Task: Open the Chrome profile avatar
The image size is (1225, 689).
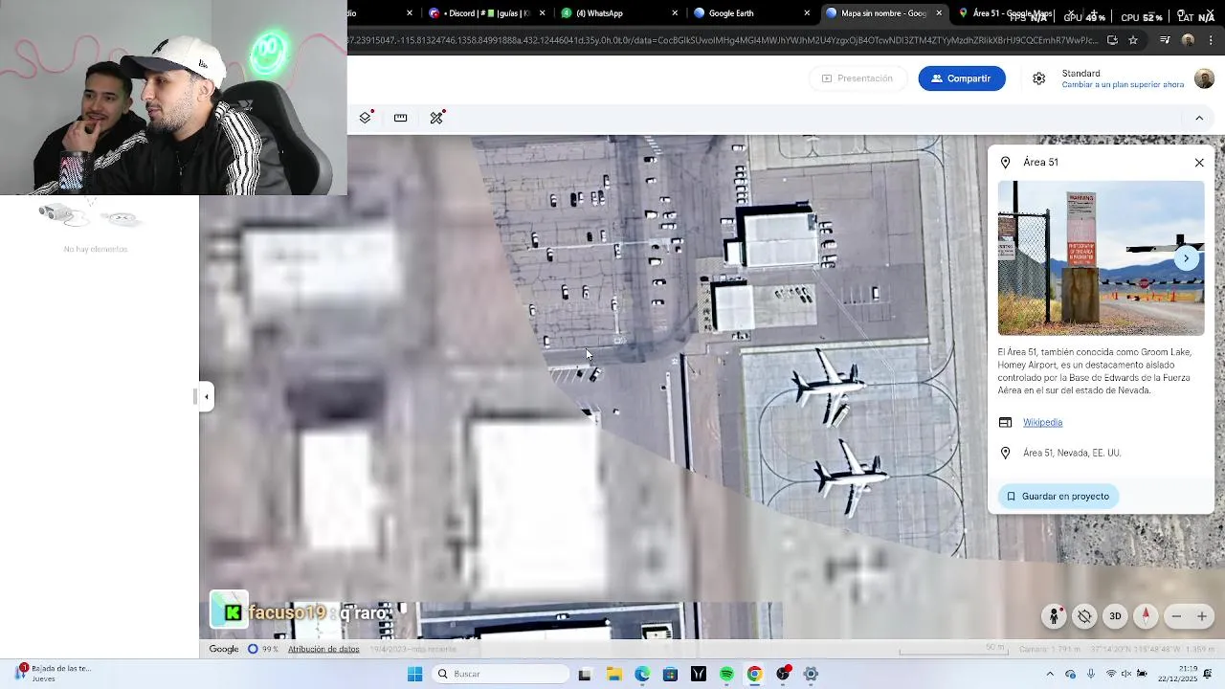Action: click(x=1188, y=40)
